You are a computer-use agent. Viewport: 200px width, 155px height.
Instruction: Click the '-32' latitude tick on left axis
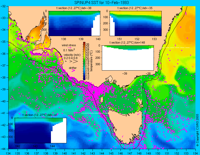[3, 6]
